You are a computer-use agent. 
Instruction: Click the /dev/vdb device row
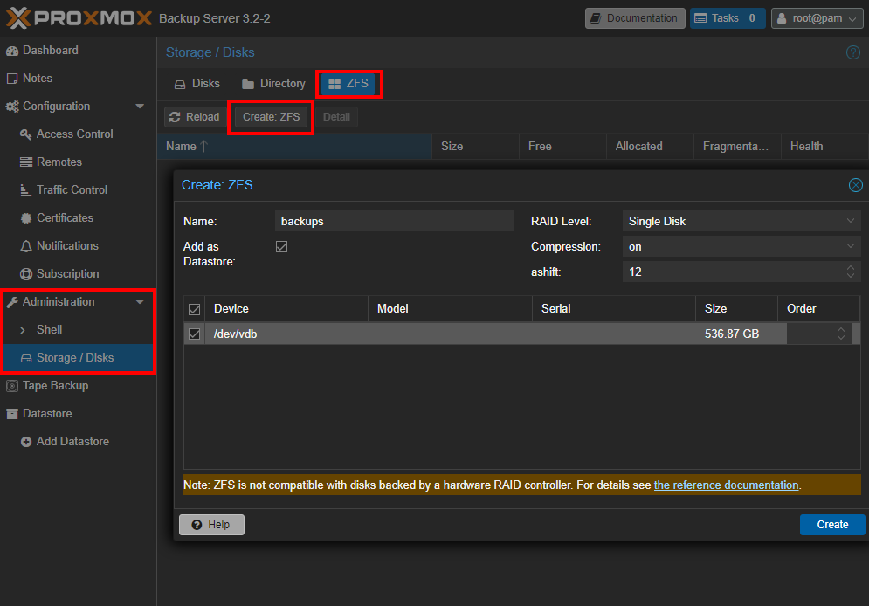[x=521, y=334]
